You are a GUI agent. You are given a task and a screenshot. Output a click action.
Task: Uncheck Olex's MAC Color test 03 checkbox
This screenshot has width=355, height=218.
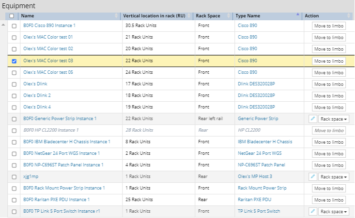(x=14, y=61)
